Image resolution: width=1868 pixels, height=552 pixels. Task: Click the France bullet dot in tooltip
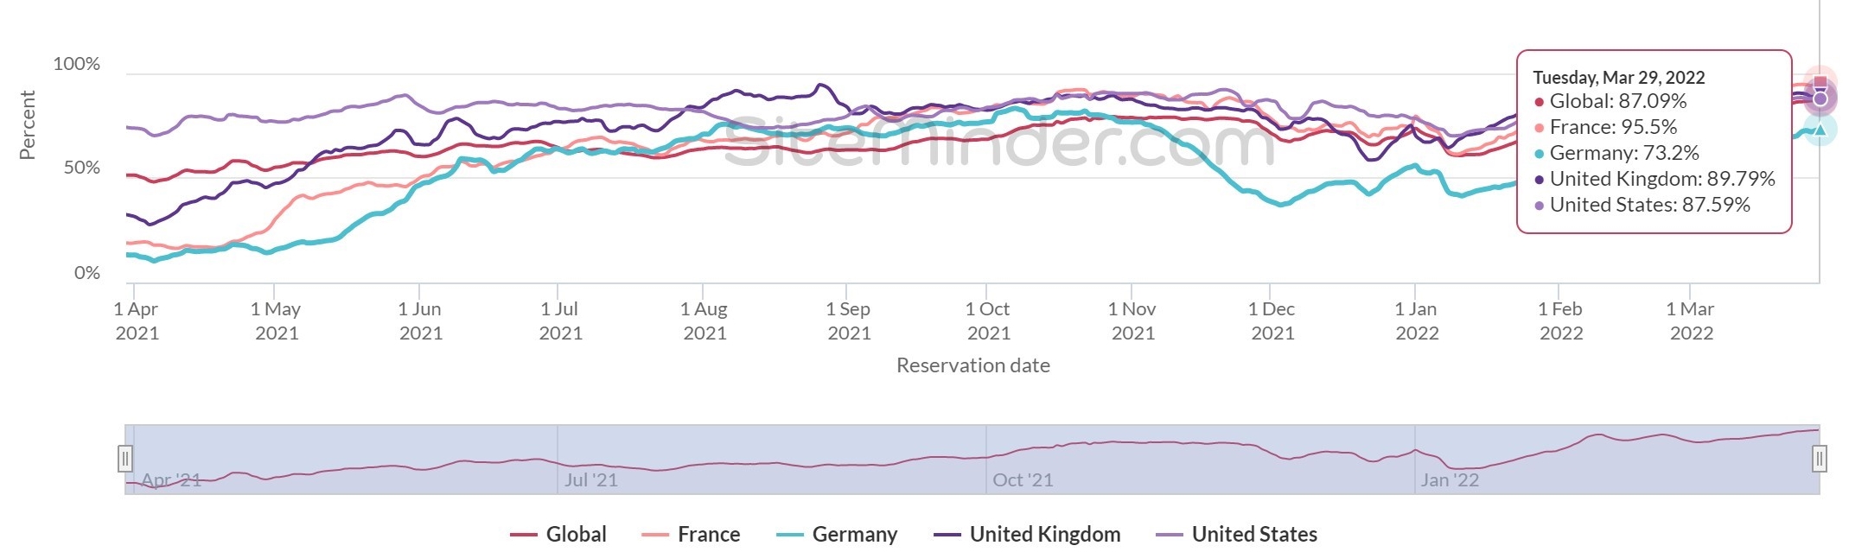(x=1539, y=128)
